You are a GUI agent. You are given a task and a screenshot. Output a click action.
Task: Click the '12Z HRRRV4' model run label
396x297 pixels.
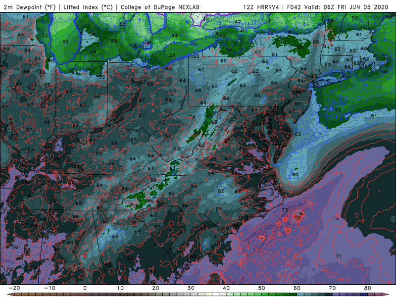261,7
